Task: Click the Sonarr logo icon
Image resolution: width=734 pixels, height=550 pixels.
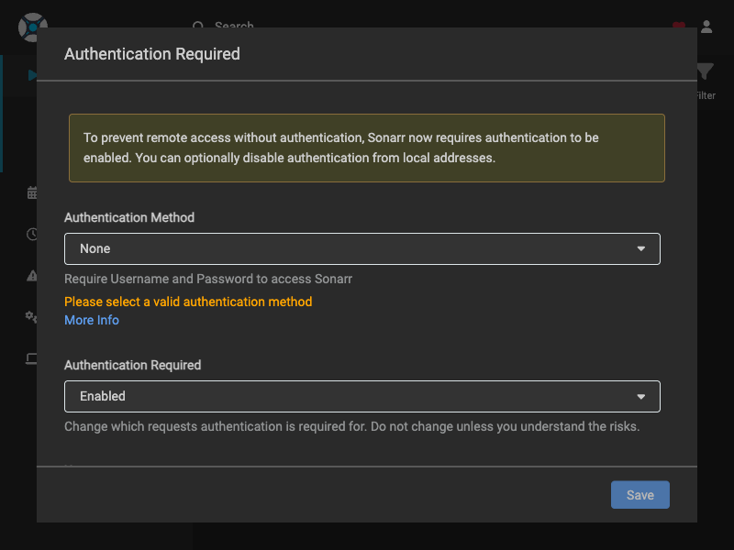Action: pos(31,25)
